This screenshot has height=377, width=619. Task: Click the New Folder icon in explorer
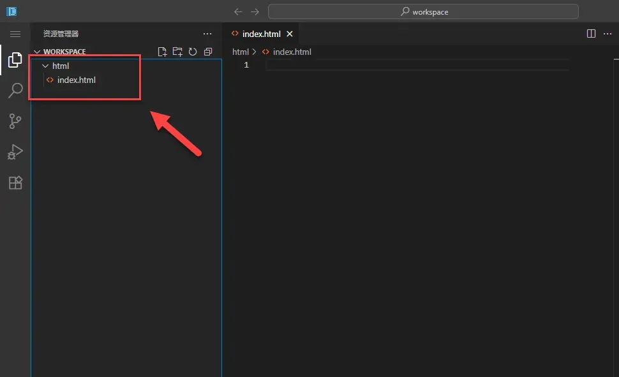tap(177, 52)
